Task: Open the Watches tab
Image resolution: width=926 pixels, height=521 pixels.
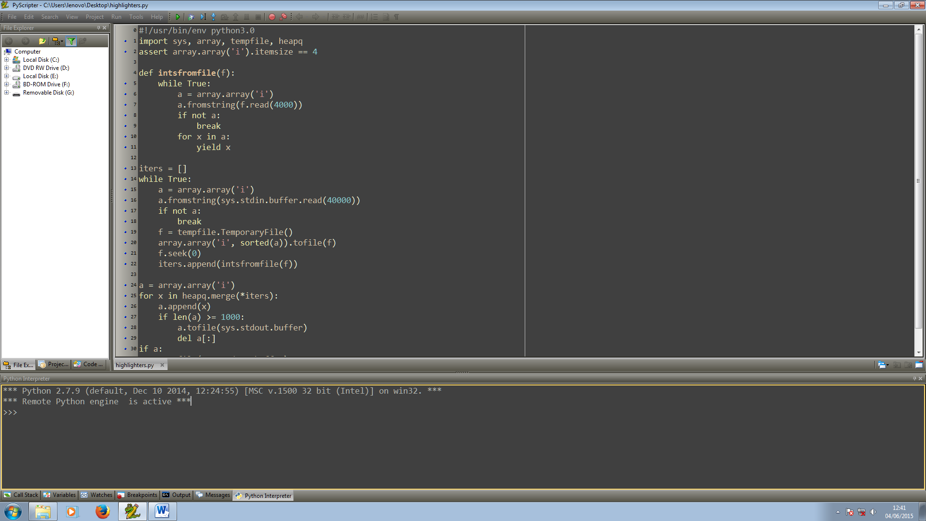Action: point(96,495)
